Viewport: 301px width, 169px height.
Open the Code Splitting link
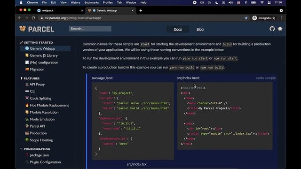click(41, 98)
